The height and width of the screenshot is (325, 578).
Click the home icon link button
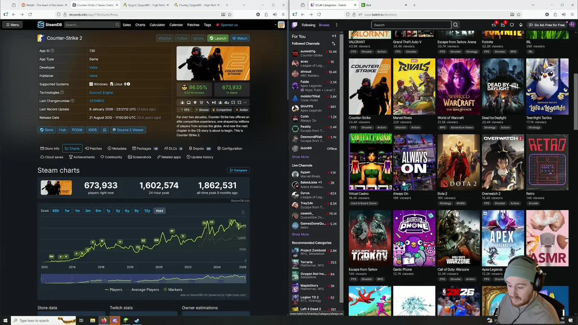coord(104,130)
